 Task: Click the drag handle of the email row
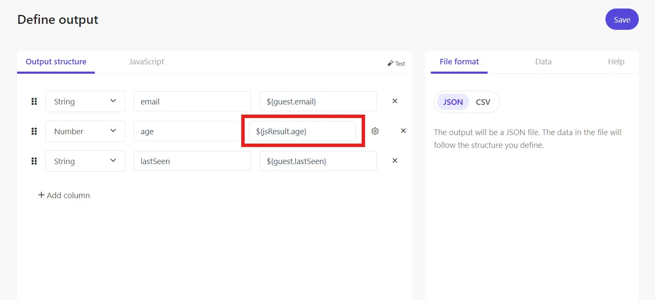[x=34, y=101]
